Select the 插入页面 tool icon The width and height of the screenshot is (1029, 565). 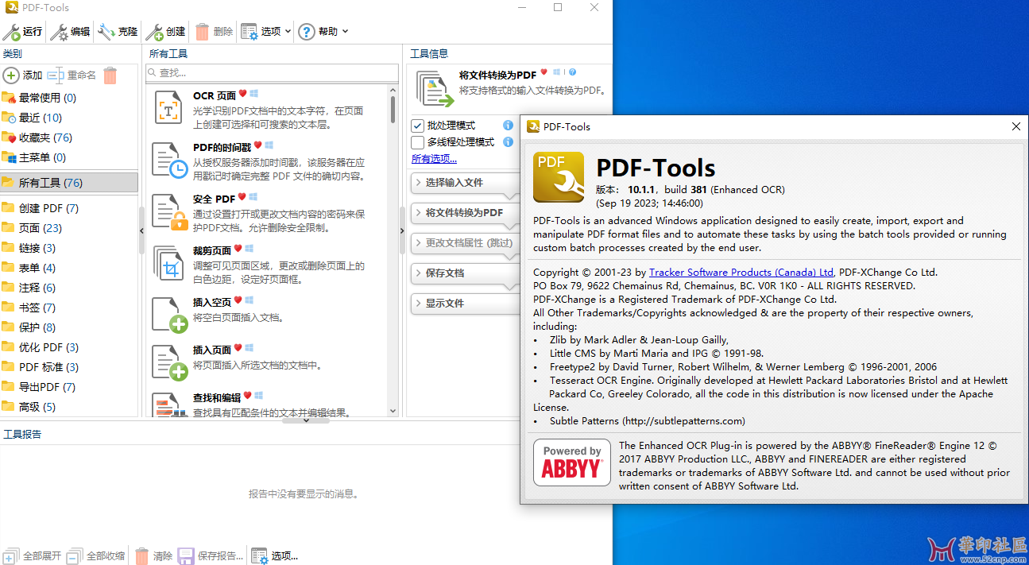pos(168,362)
